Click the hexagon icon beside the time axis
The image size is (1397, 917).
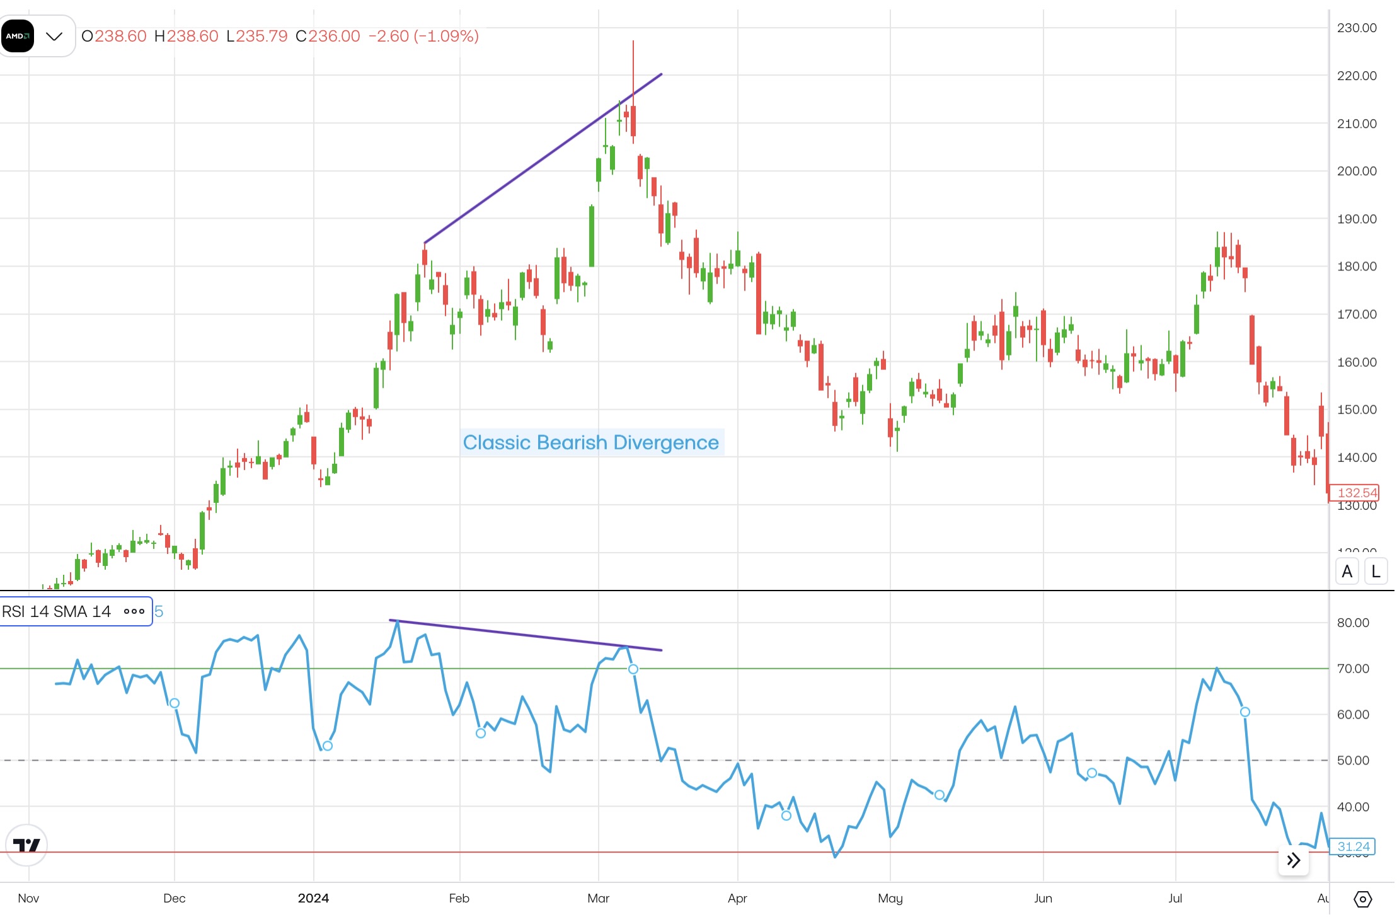[1361, 899]
